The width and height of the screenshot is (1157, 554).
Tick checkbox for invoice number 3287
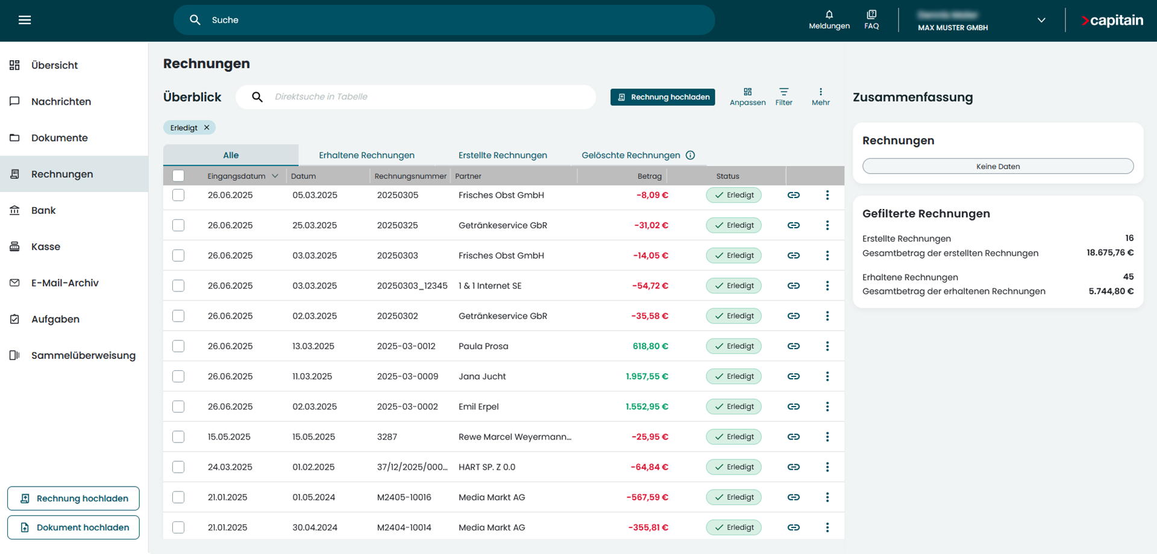tap(178, 437)
